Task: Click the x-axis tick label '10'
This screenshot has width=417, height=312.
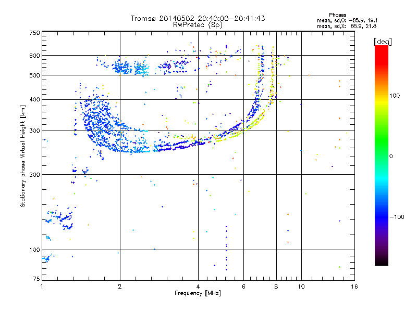Action: tap(301, 287)
